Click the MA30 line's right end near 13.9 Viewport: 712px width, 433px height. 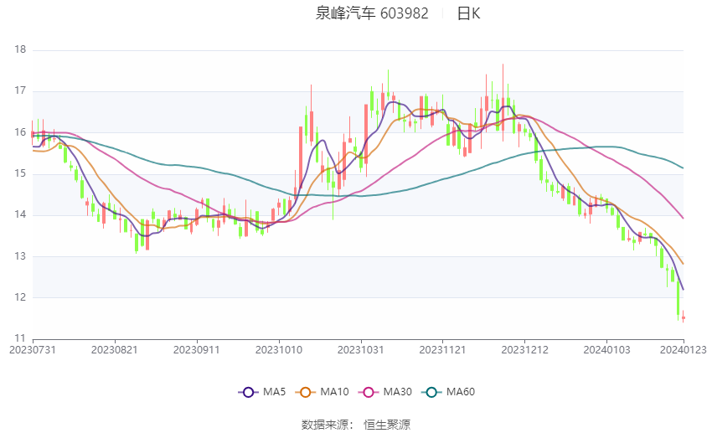[x=683, y=218]
